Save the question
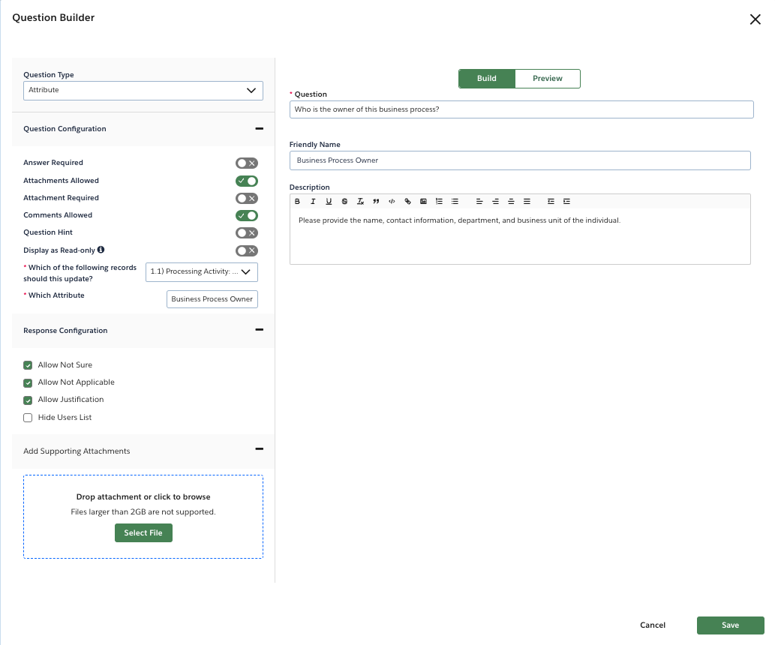The height and width of the screenshot is (645, 775). [x=730, y=625]
